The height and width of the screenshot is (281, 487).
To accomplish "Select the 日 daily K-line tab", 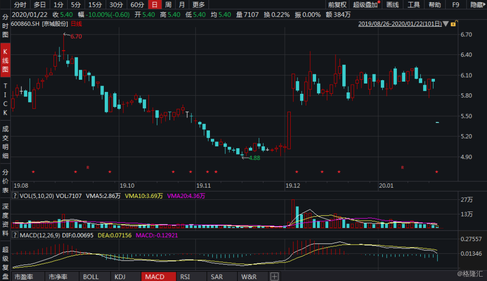I will (154, 5).
